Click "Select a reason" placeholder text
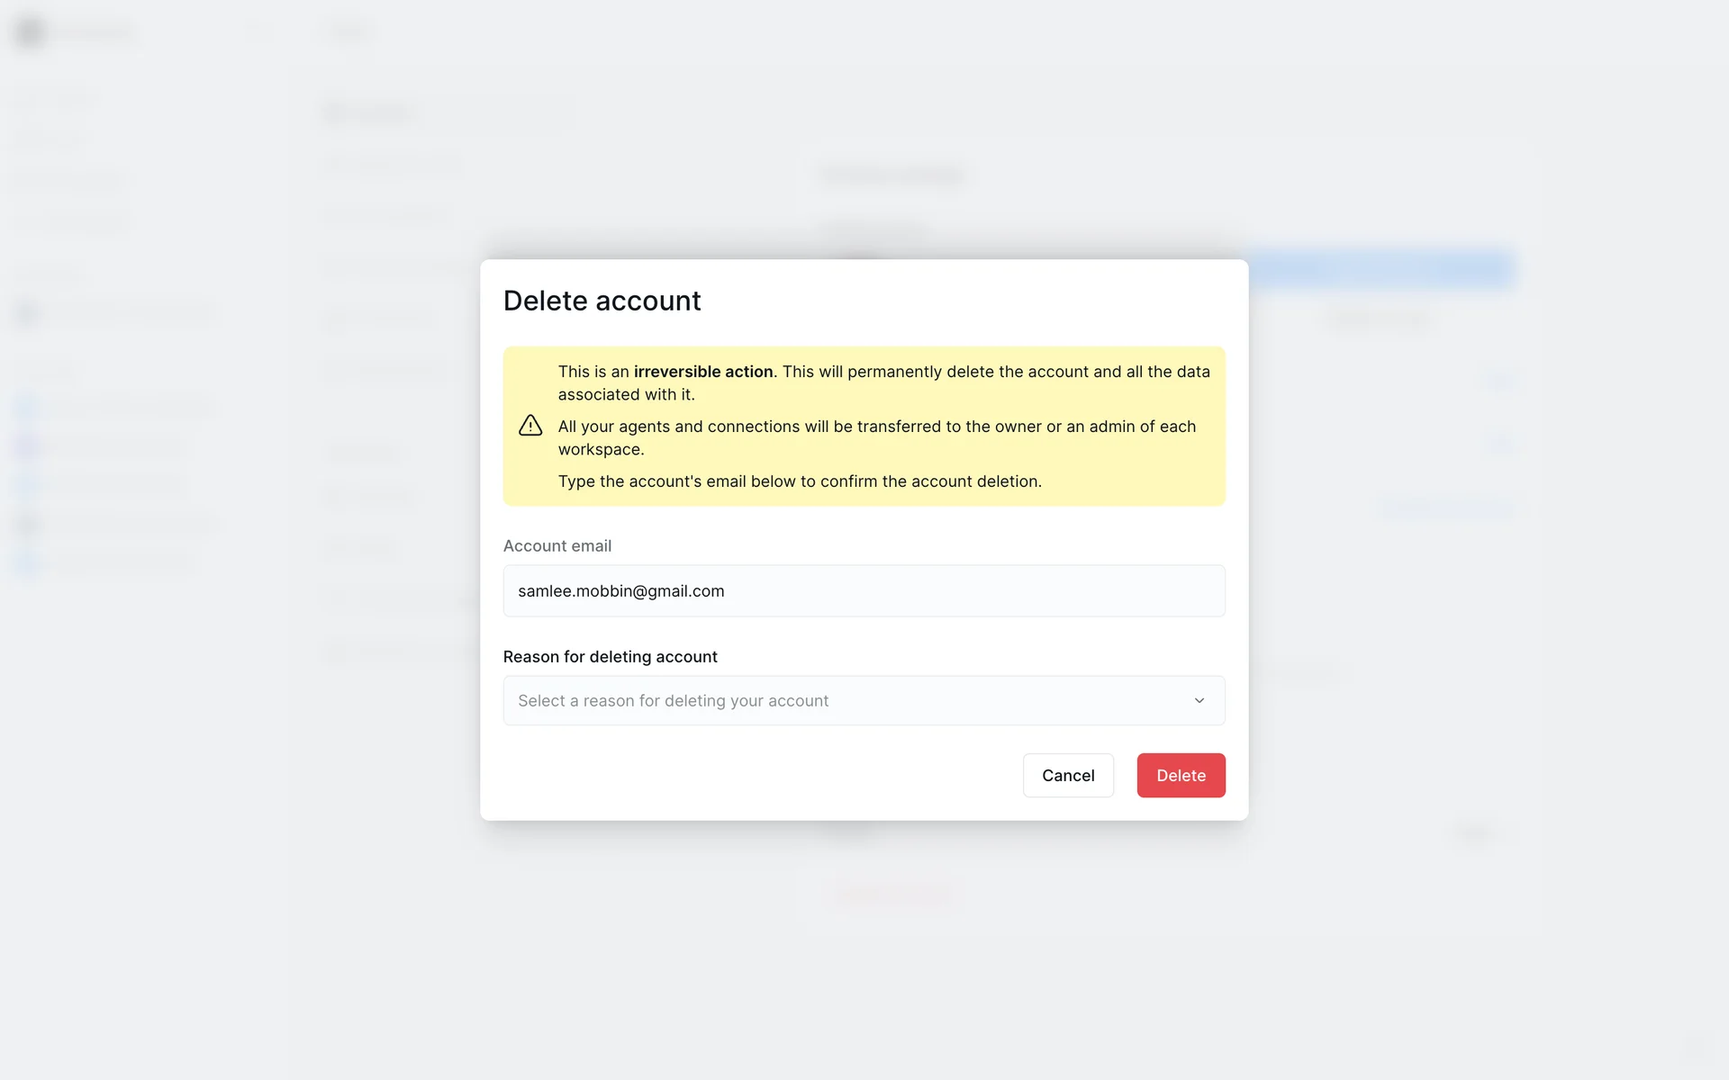The width and height of the screenshot is (1729, 1080). coord(673,701)
